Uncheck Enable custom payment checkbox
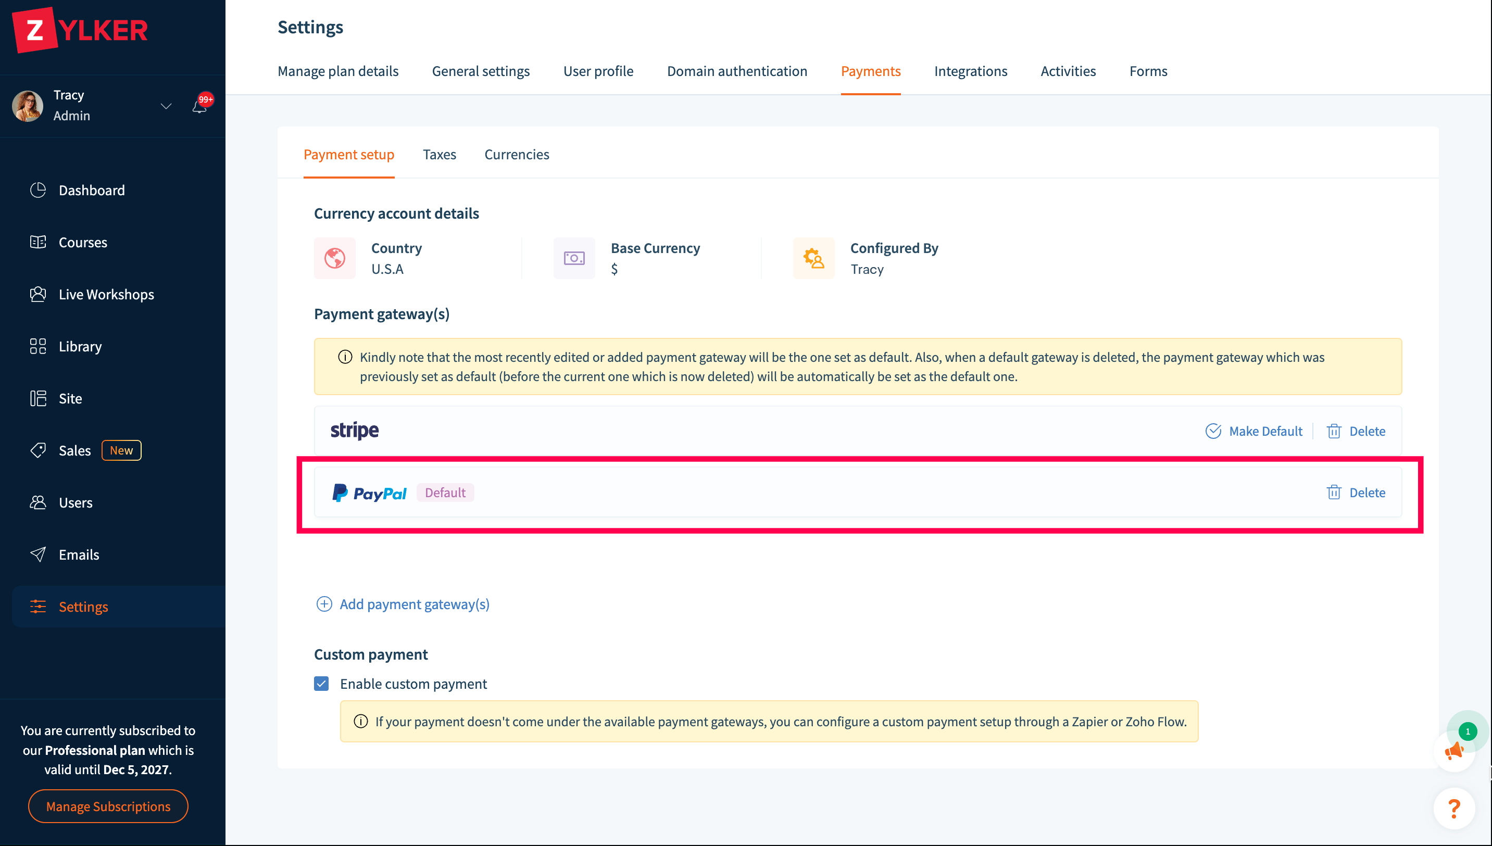Screen dimensions: 1492x846 tap(321, 684)
